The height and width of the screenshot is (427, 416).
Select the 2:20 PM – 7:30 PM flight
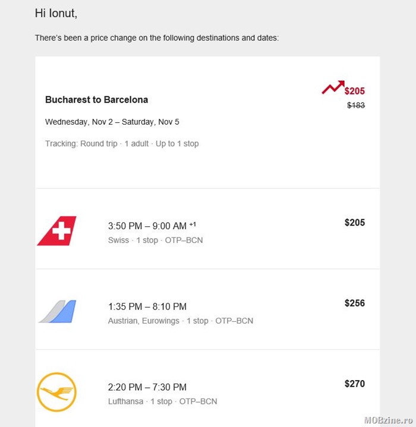147,387
